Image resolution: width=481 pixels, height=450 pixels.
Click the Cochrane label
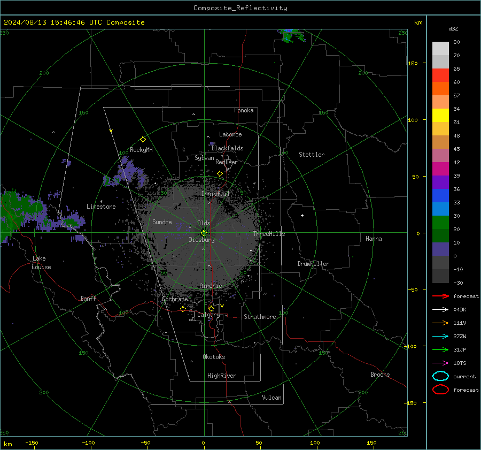(175, 299)
